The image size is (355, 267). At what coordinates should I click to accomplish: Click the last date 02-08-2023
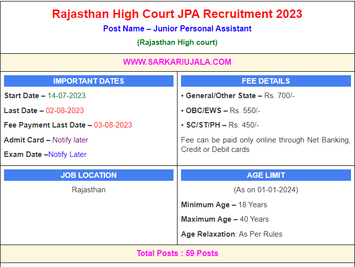(x=65, y=111)
